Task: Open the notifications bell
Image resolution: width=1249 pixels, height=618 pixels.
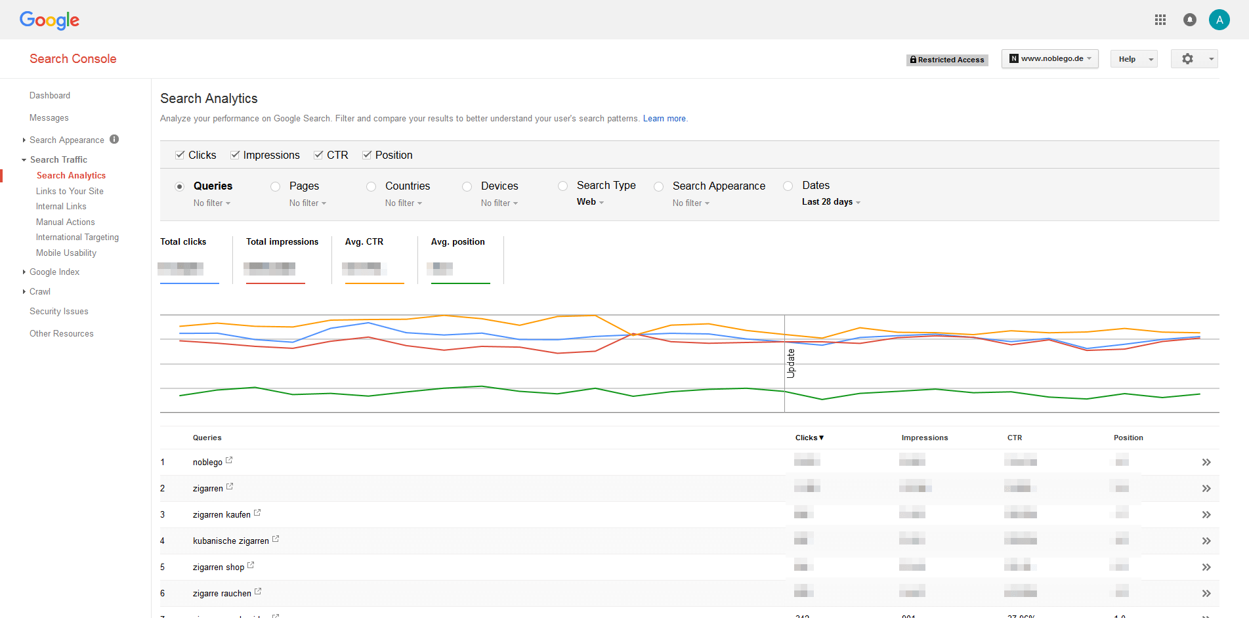Action: pos(1190,20)
